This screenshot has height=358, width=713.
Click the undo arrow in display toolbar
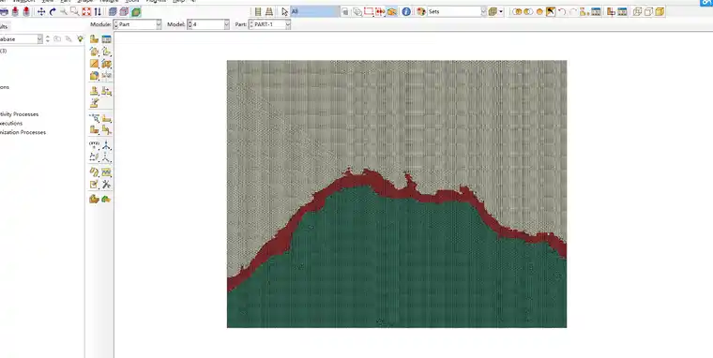click(562, 12)
